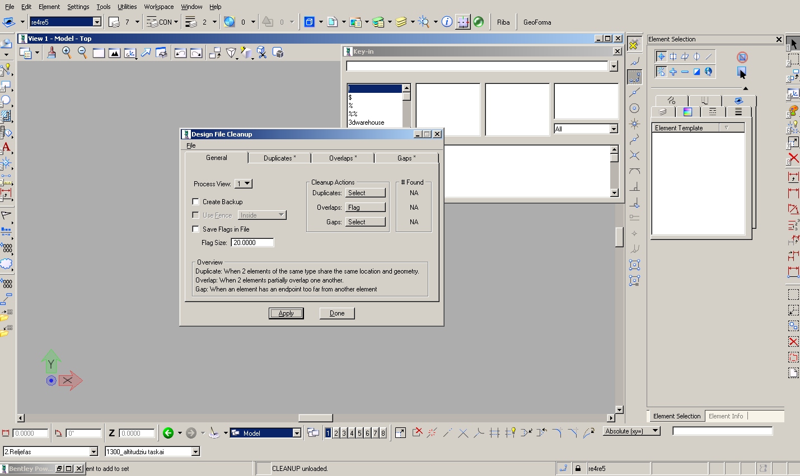This screenshot has height=476, width=800.
Task: Select the Clip Volume scissors icon
Action: [262, 53]
